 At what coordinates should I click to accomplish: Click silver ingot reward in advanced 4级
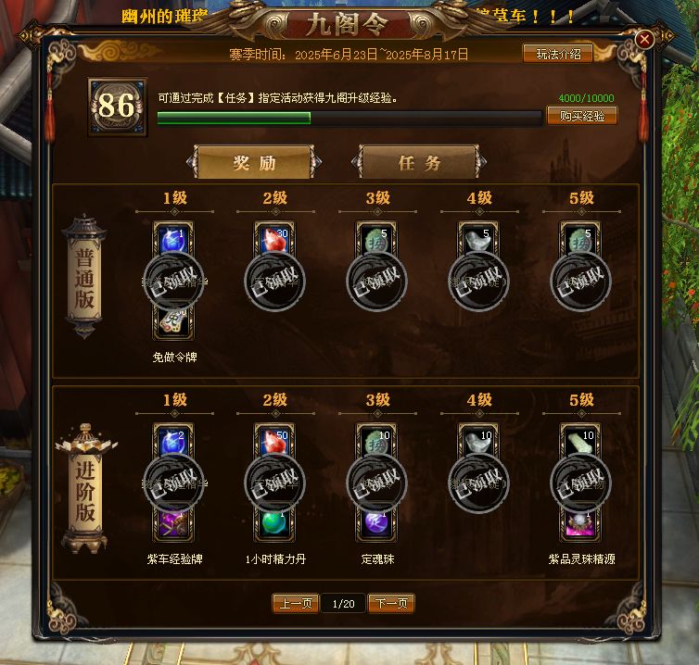click(478, 442)
